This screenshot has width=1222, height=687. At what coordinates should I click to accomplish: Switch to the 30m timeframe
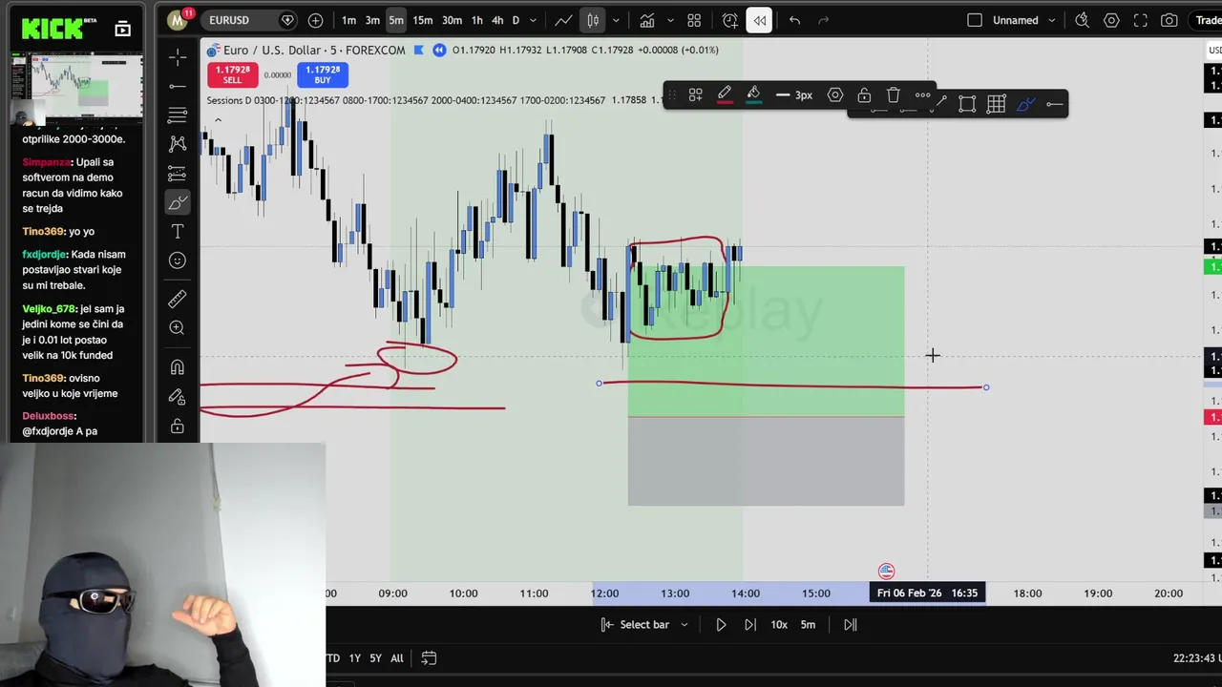pos(453,20)
